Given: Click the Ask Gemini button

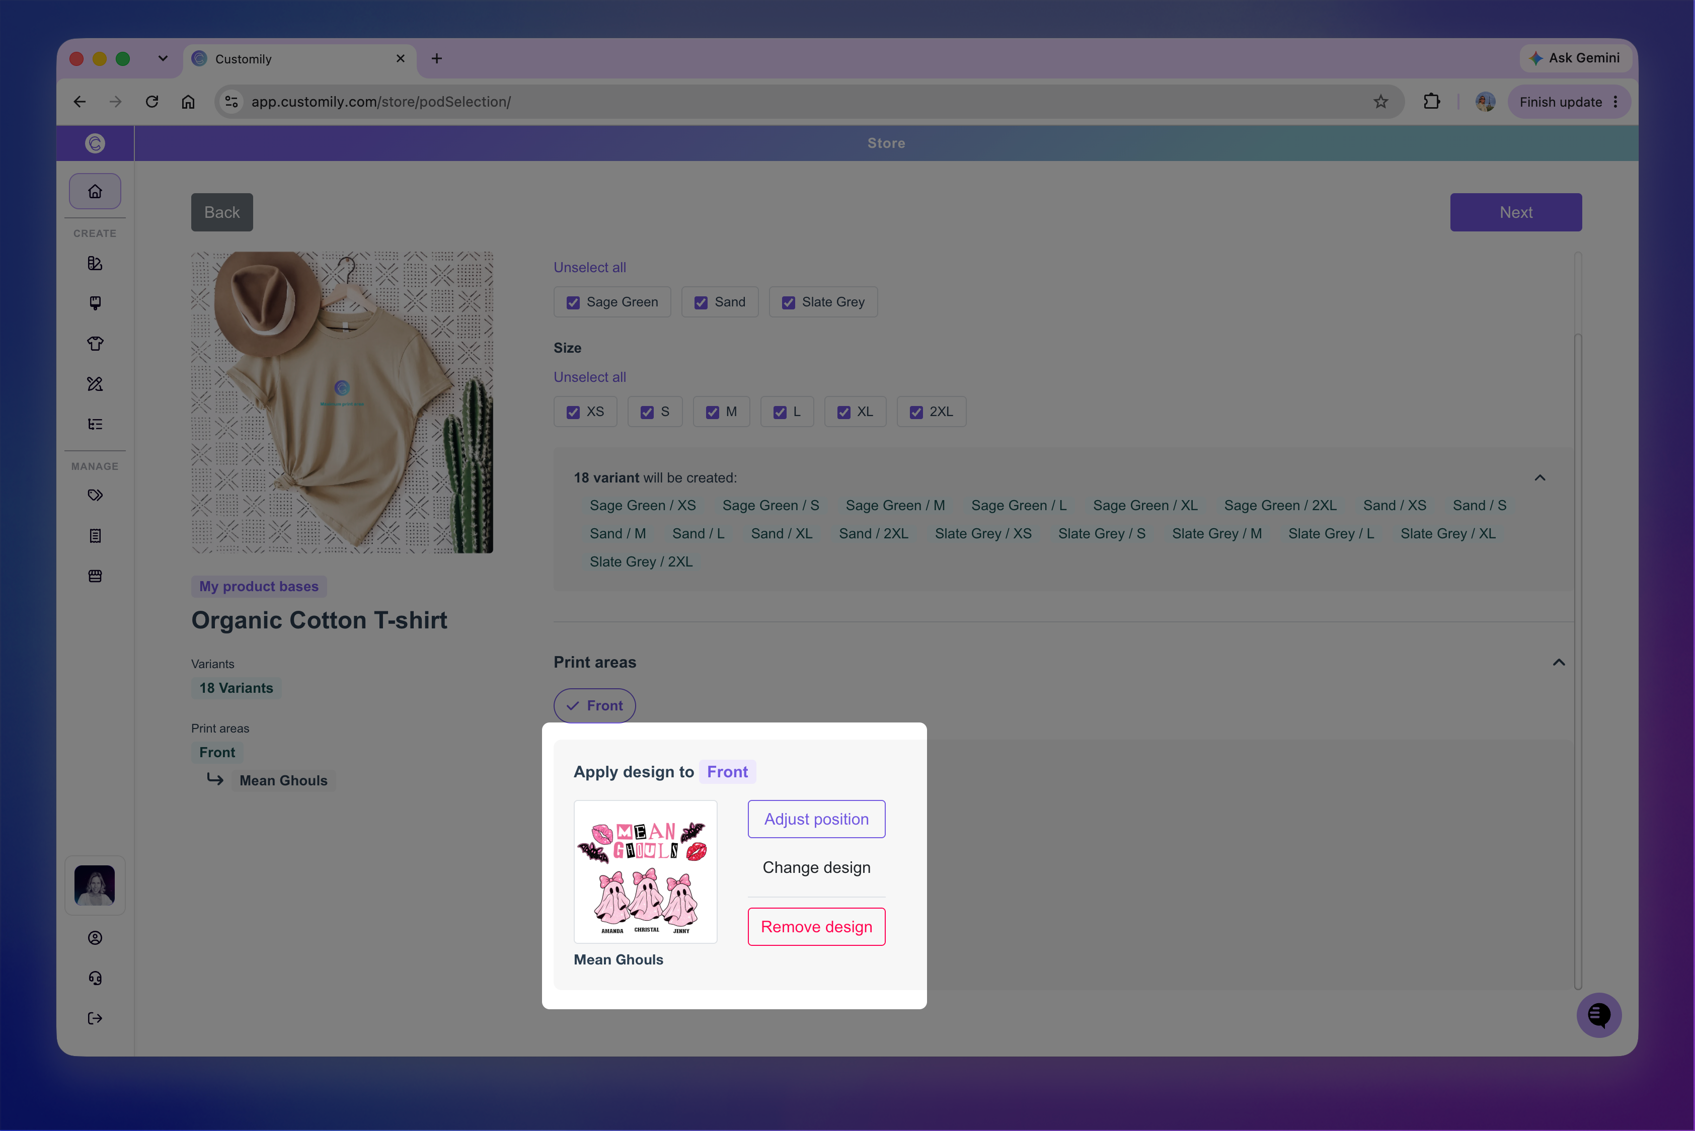Looking at the screenshot, I should (x=1575, y=58).
